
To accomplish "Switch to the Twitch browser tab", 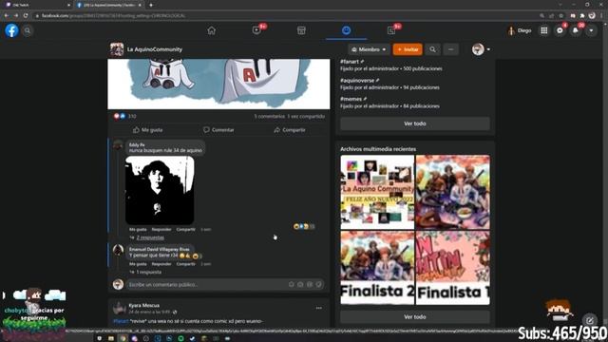I will [x=37, y=5].
